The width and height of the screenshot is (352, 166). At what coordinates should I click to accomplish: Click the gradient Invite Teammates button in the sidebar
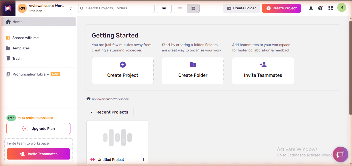[x=38, y=154]
